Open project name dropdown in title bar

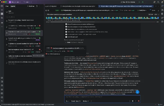15,2
